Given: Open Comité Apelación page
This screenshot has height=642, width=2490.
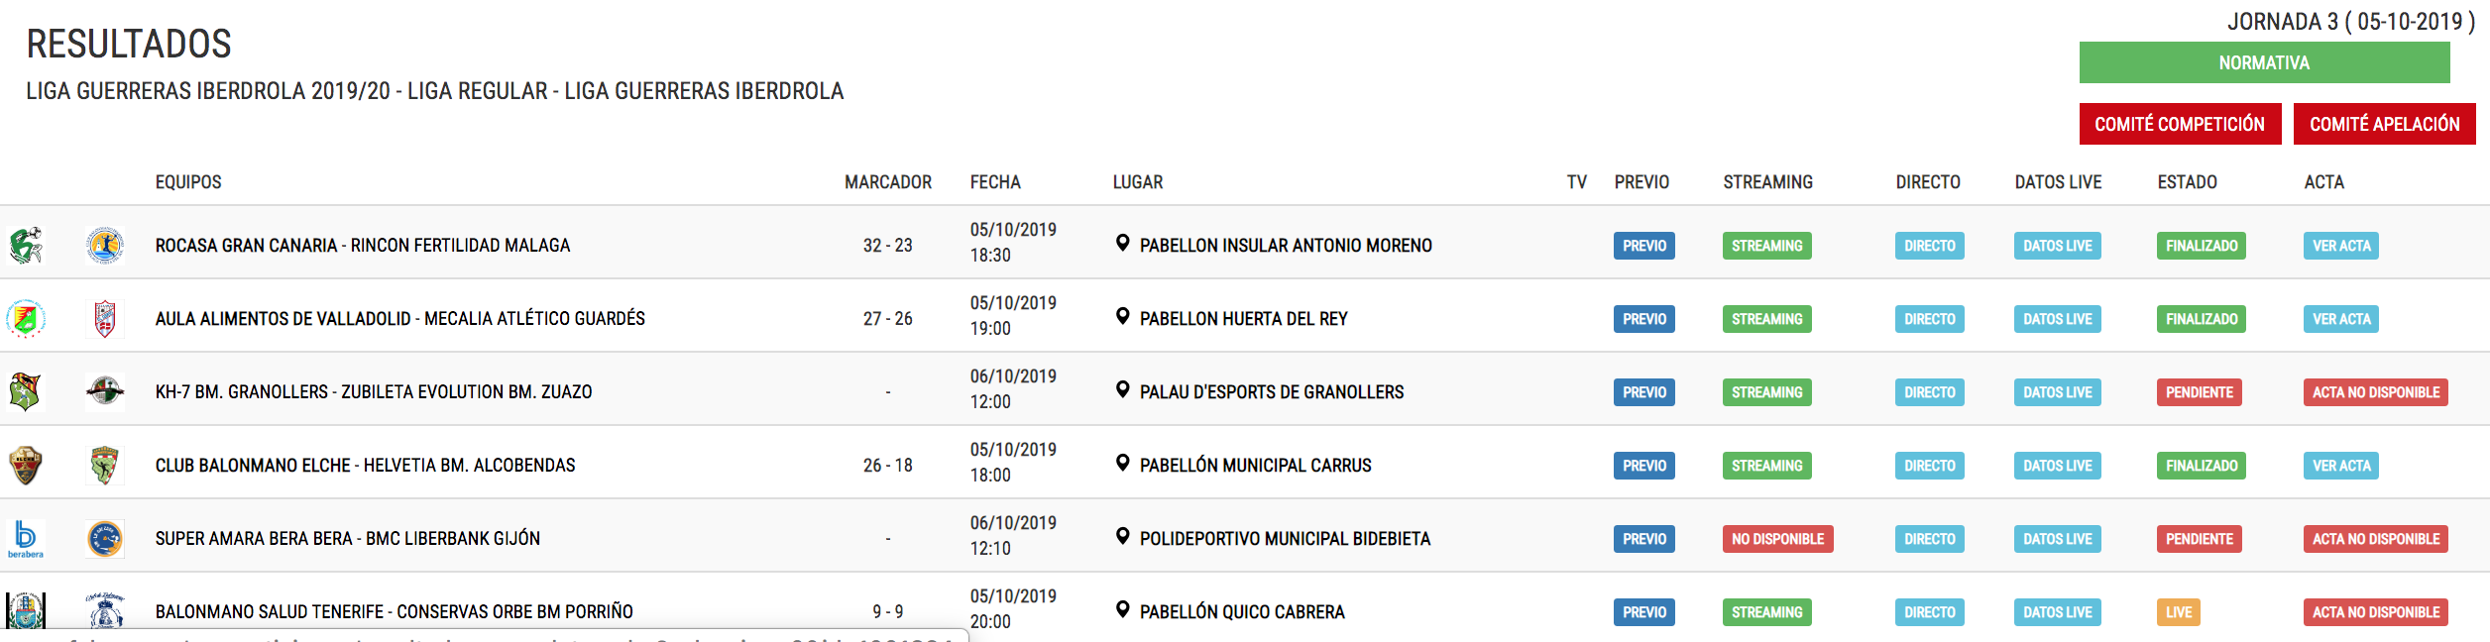Looking at the screenshot, I should tap(2384, 124).
